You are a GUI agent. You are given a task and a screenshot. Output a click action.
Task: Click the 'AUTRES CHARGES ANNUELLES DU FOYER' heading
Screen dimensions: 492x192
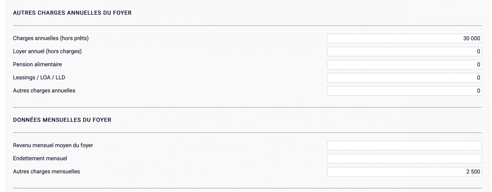[72, 13]
